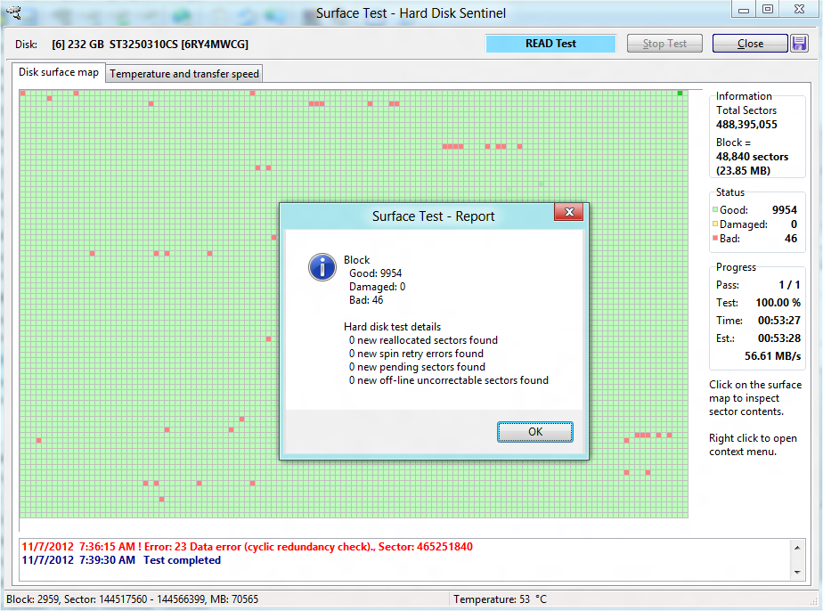Click the yellow Damaged status swatch

click(x=715, y=224)
